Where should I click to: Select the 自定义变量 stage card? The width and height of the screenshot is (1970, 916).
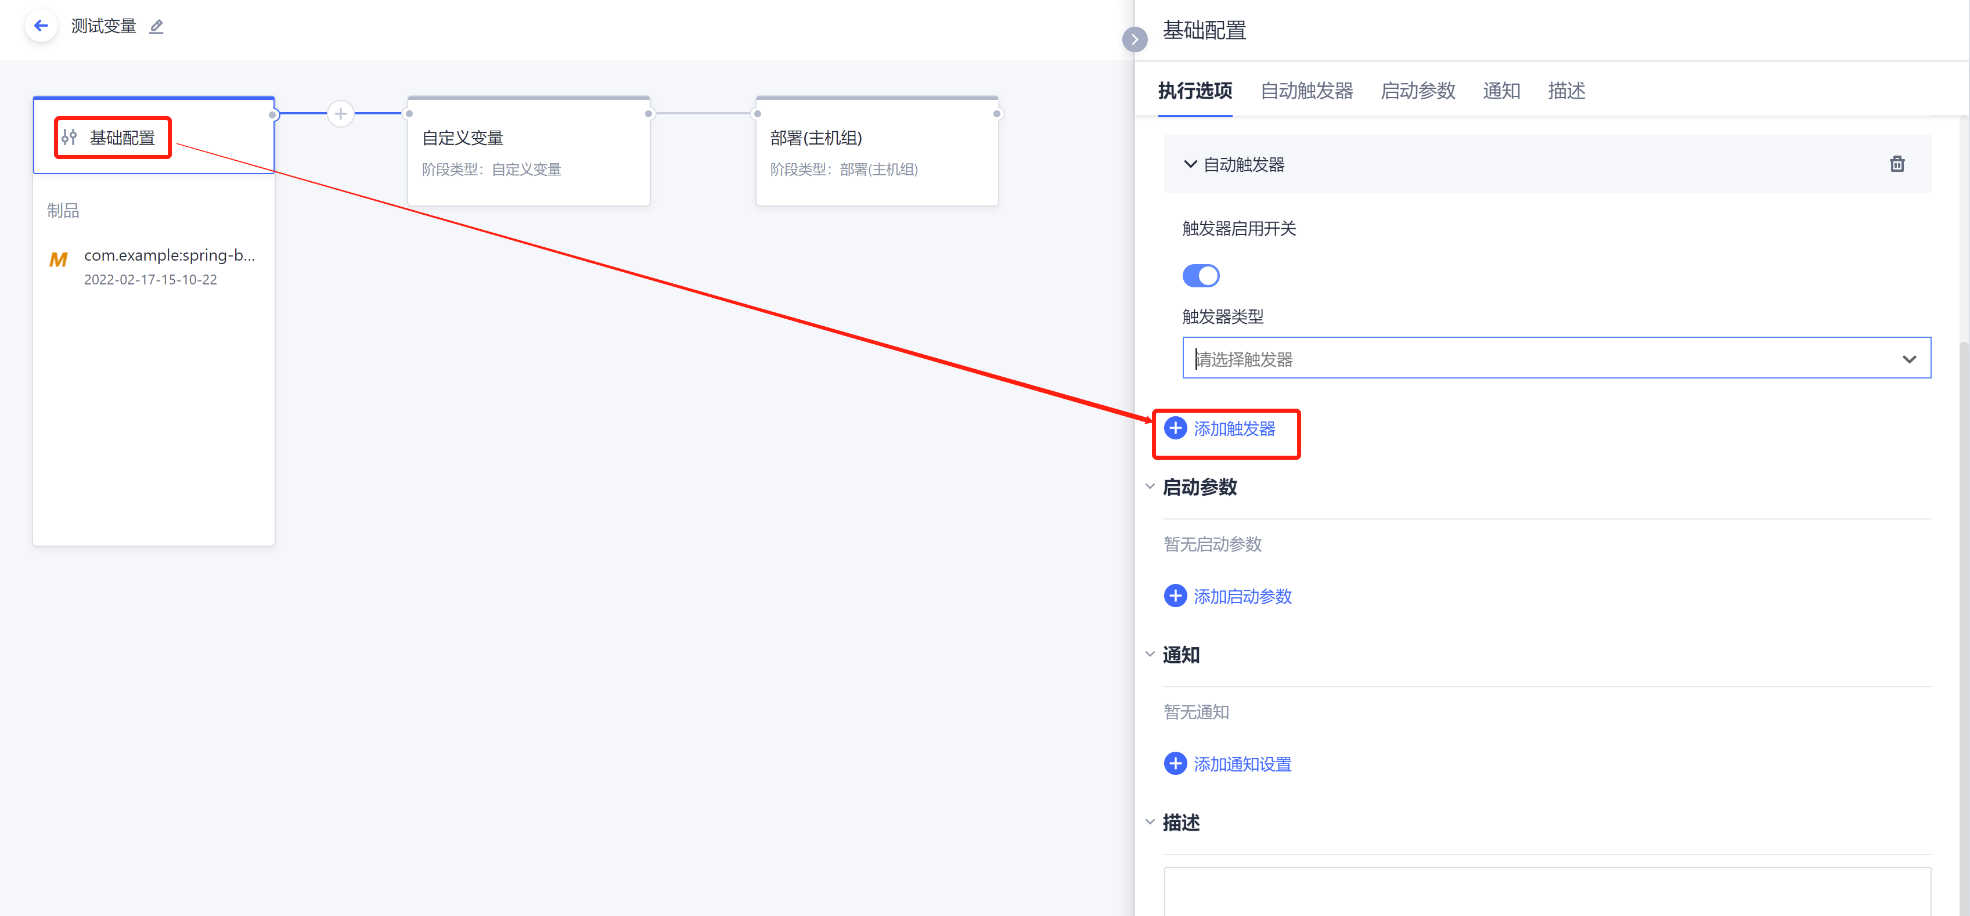point(528,152)
